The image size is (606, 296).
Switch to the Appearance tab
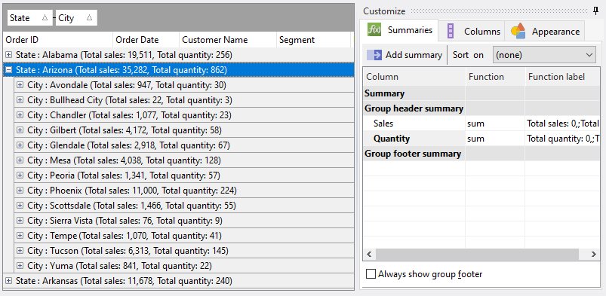545,31
